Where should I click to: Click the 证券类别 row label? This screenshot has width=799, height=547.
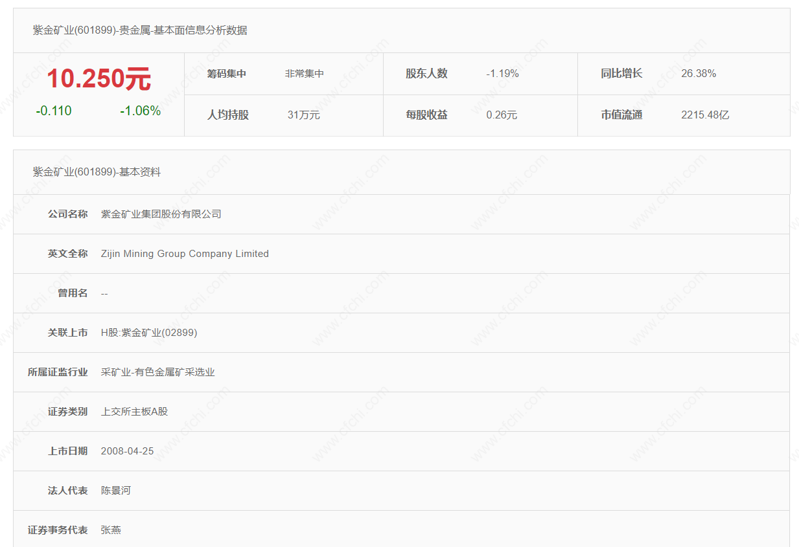point(67,412)
